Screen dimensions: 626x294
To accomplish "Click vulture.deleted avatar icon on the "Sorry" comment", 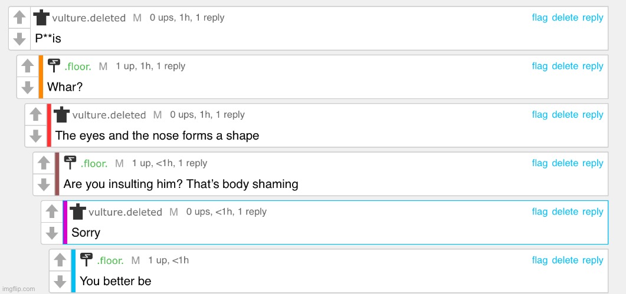I will click(78, 212).
